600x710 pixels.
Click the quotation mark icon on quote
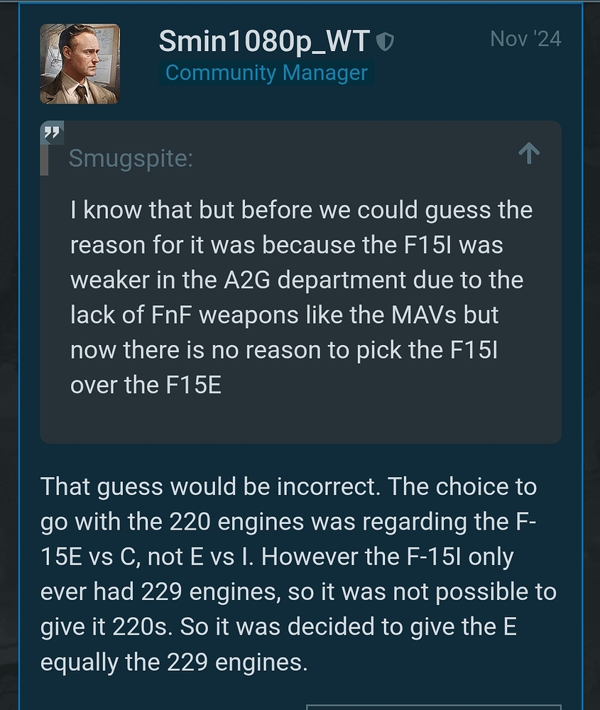52,133
